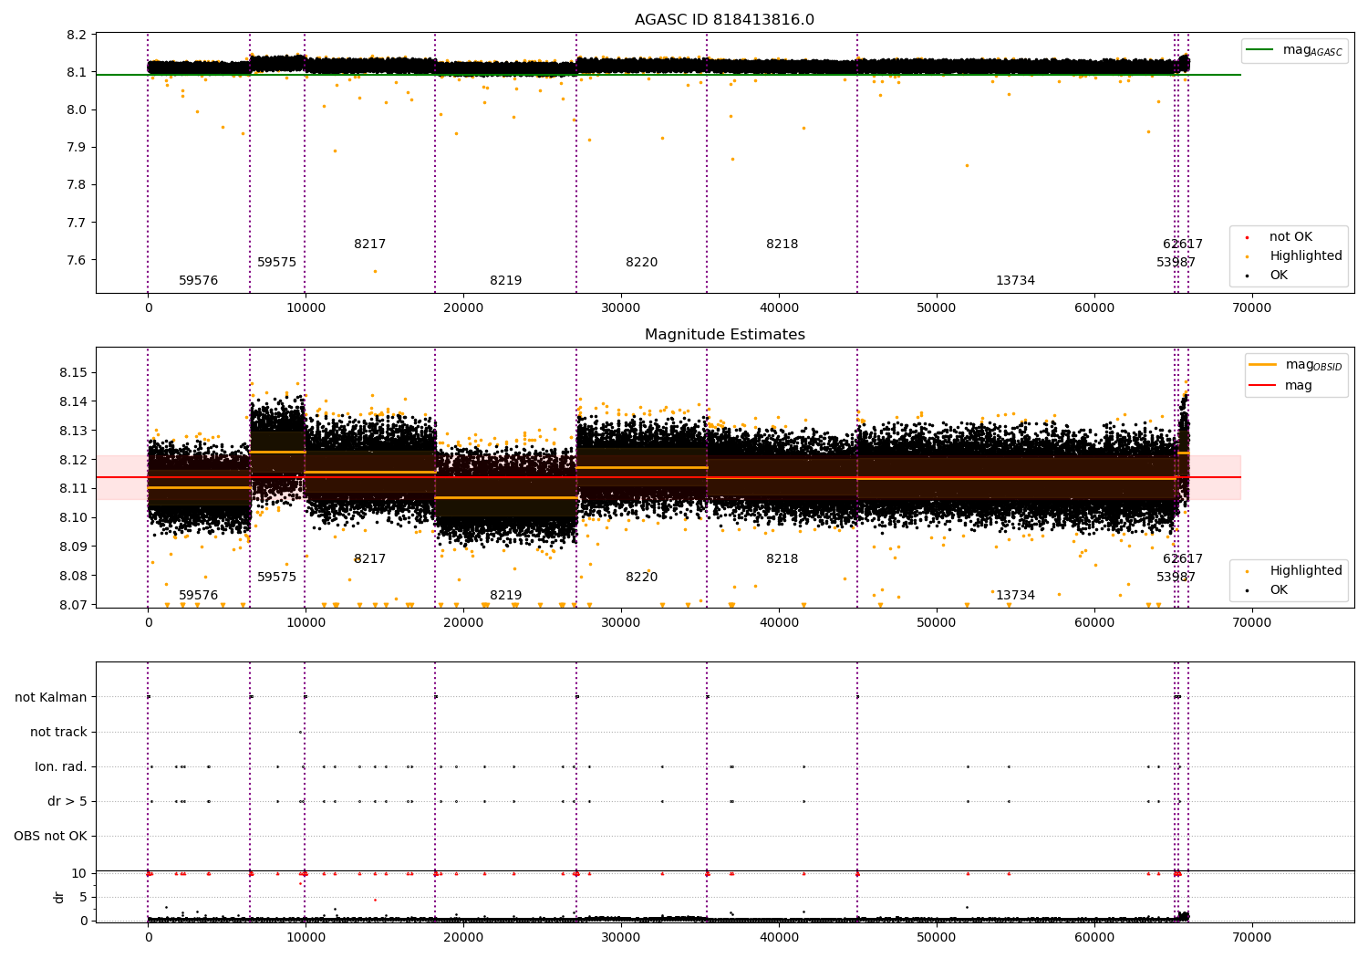Click 'Highlighted' legend entry in the top plot
Image resolution: width=1368 pixels, height=958 pixels.
(x=1295, y=256)
